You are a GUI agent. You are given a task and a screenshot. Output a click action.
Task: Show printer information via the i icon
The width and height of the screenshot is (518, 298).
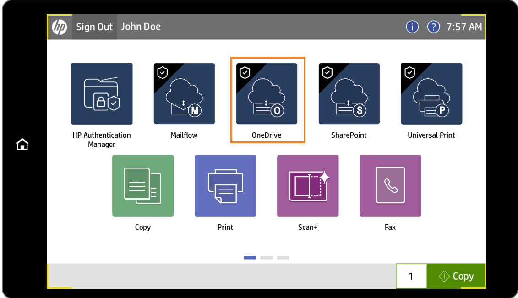(x=412, y=27)
